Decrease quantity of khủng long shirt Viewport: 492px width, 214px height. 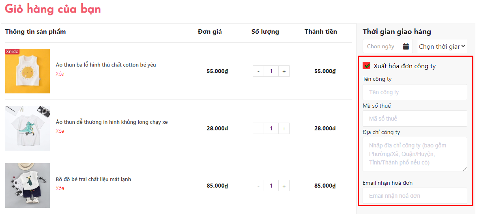(x=258, y=129)
